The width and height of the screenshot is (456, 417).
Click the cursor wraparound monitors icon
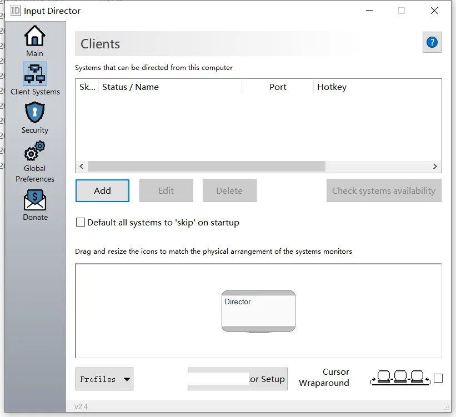400,378
